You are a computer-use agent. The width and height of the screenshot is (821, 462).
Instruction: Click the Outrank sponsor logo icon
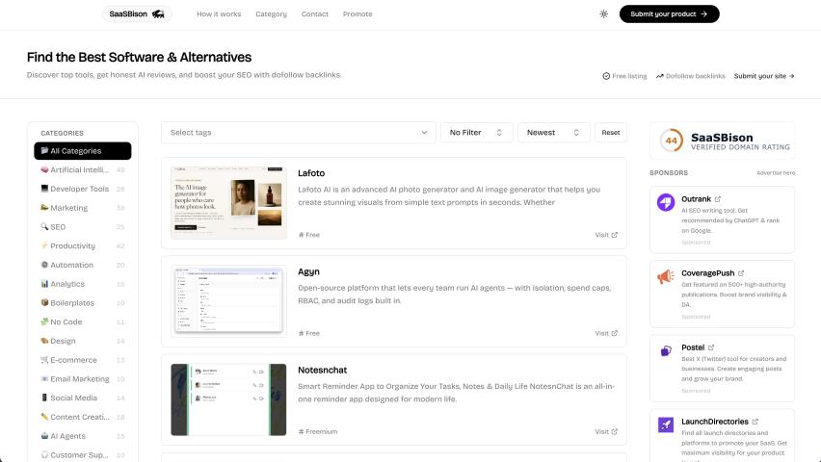[x=666, y=202]
